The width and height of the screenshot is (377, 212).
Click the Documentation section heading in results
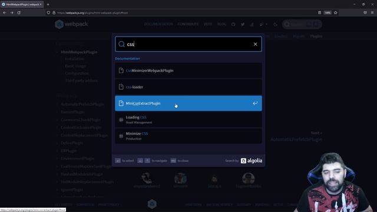tap(127, 58)
